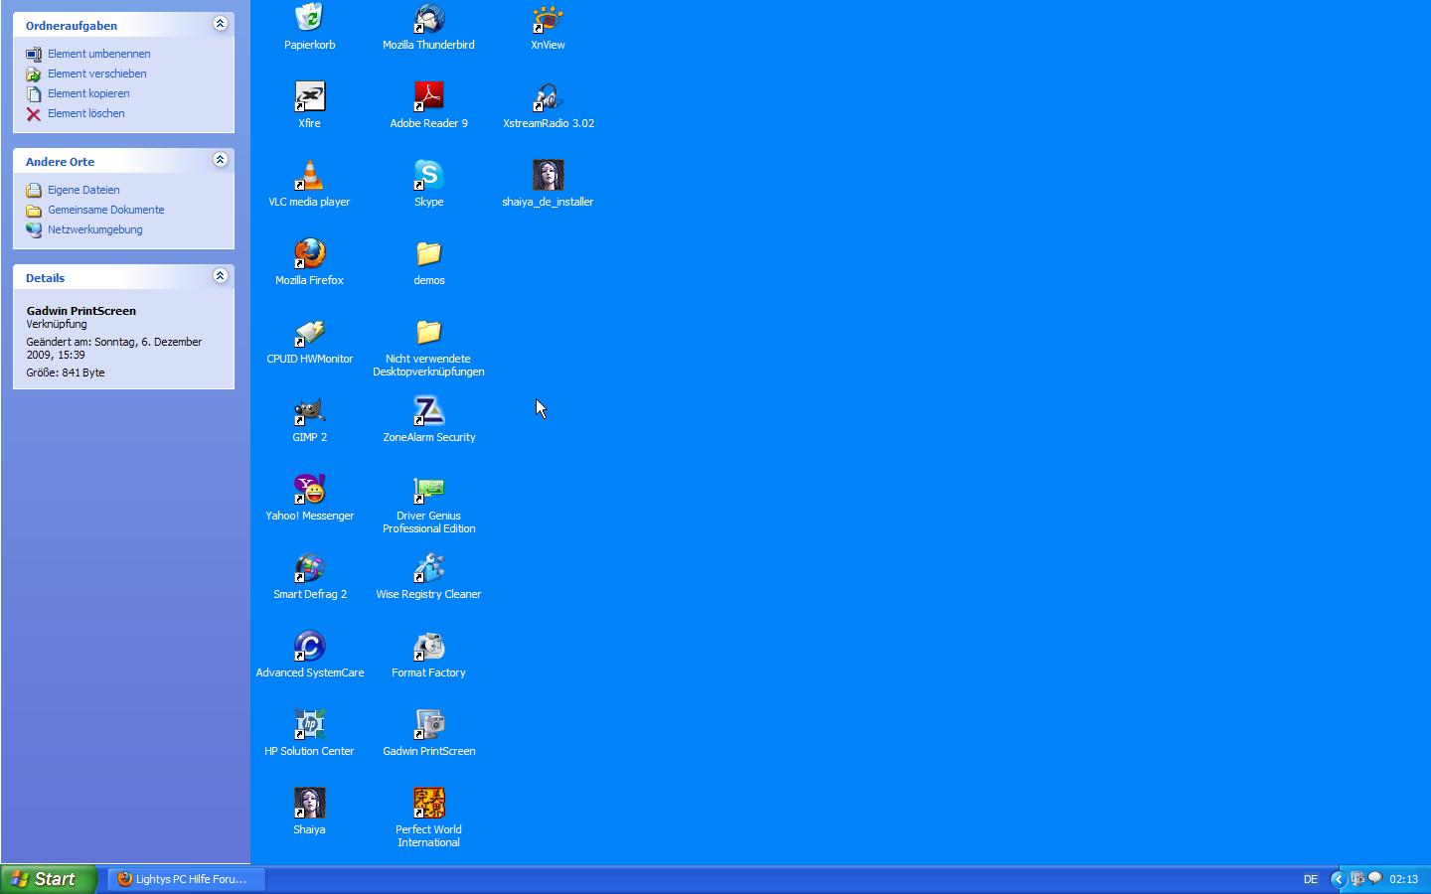Open Netzwerkumgebung from Andere Orte
The width and height of the screenshot is (1431, 894).
95,229
